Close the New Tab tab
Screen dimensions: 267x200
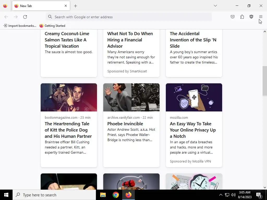pyautogui.click(x=65, y=6)
